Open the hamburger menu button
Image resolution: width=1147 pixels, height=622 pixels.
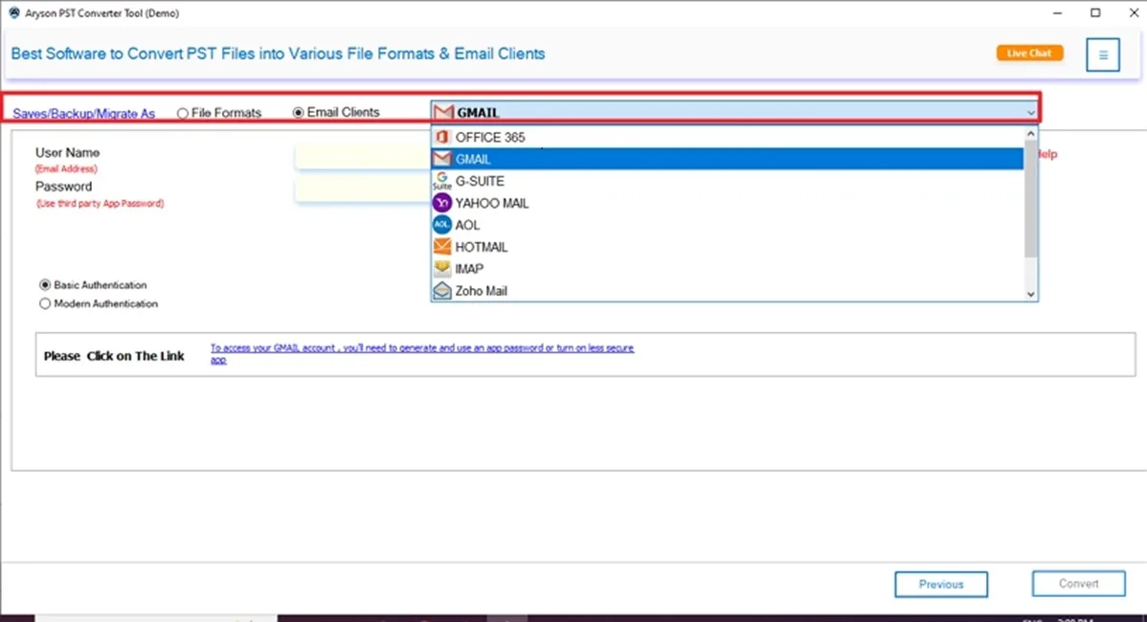coord(1102,55)
